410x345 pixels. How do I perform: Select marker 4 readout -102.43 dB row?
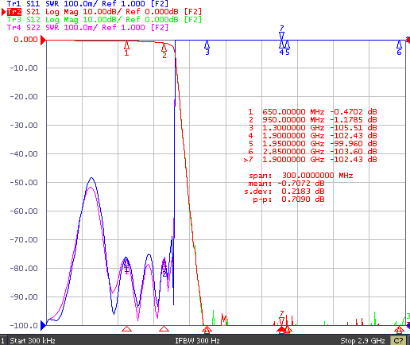[x=312, y=135]
